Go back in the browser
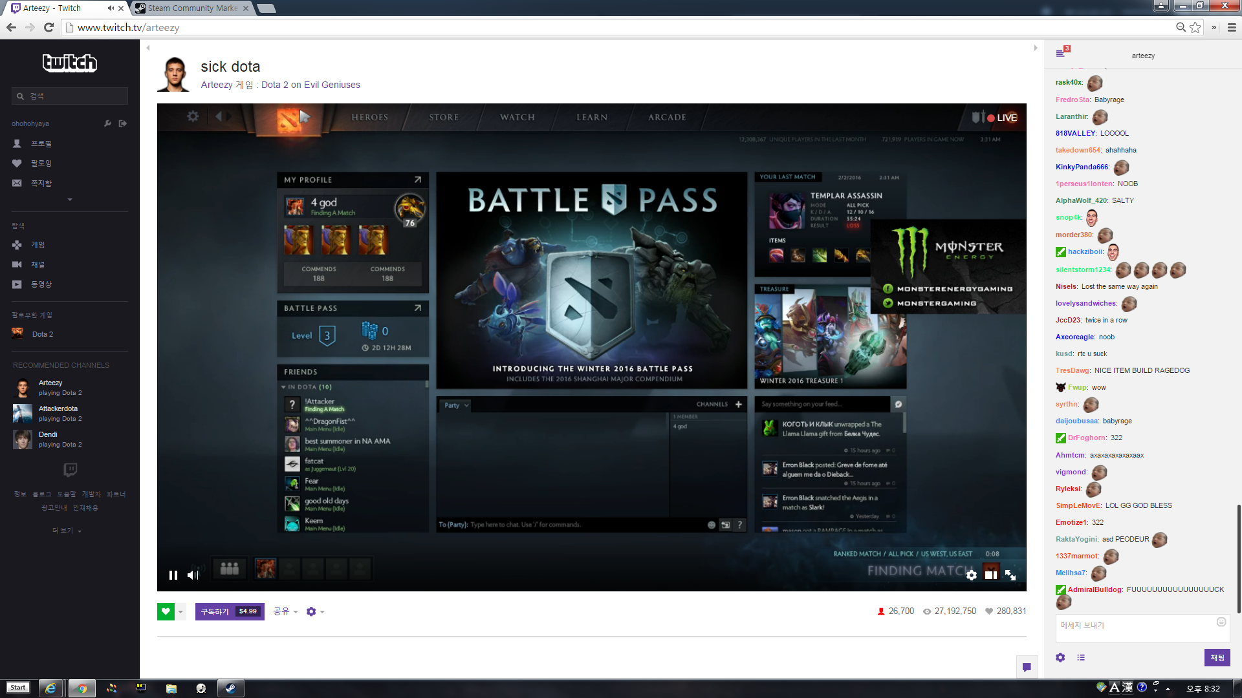Viewport: 1242px width, 698px height. [x=11, y=27]
